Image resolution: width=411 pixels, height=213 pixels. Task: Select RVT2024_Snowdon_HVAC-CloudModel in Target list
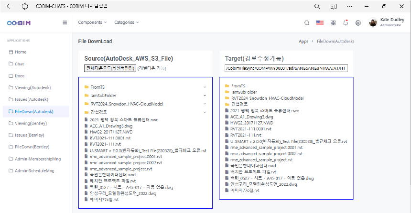(x=267, y=98)
